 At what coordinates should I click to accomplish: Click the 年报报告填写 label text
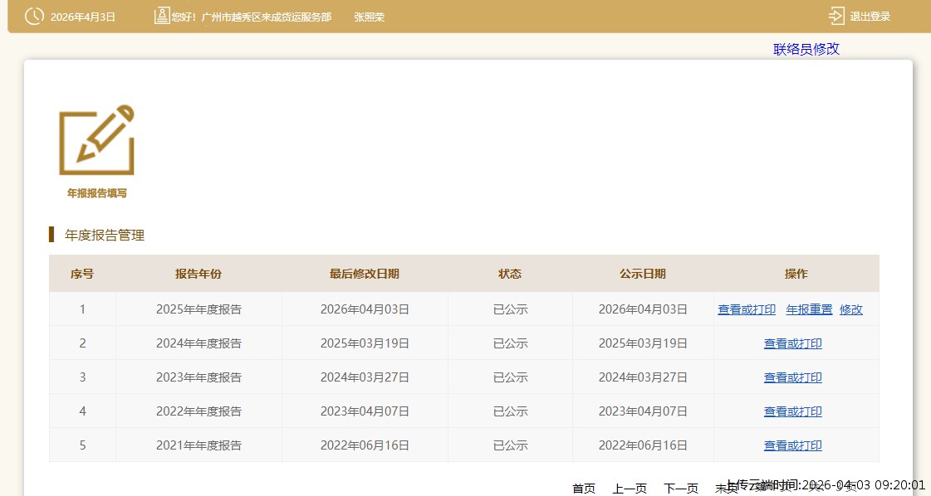coord(97,193)
